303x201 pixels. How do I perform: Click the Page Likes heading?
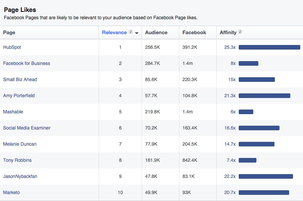(20, 10)
